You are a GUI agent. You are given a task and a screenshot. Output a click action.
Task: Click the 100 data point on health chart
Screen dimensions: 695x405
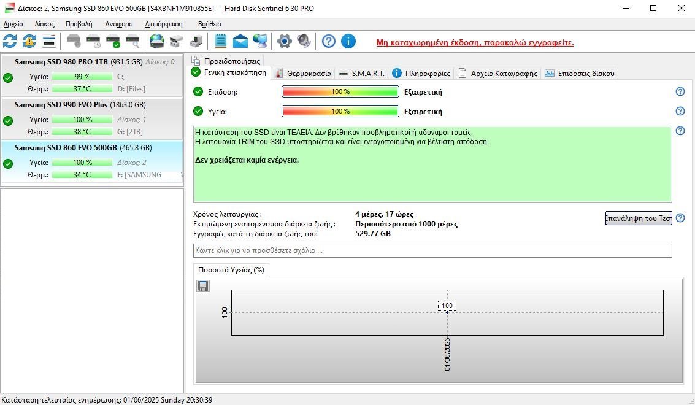(x=447, y=312)
